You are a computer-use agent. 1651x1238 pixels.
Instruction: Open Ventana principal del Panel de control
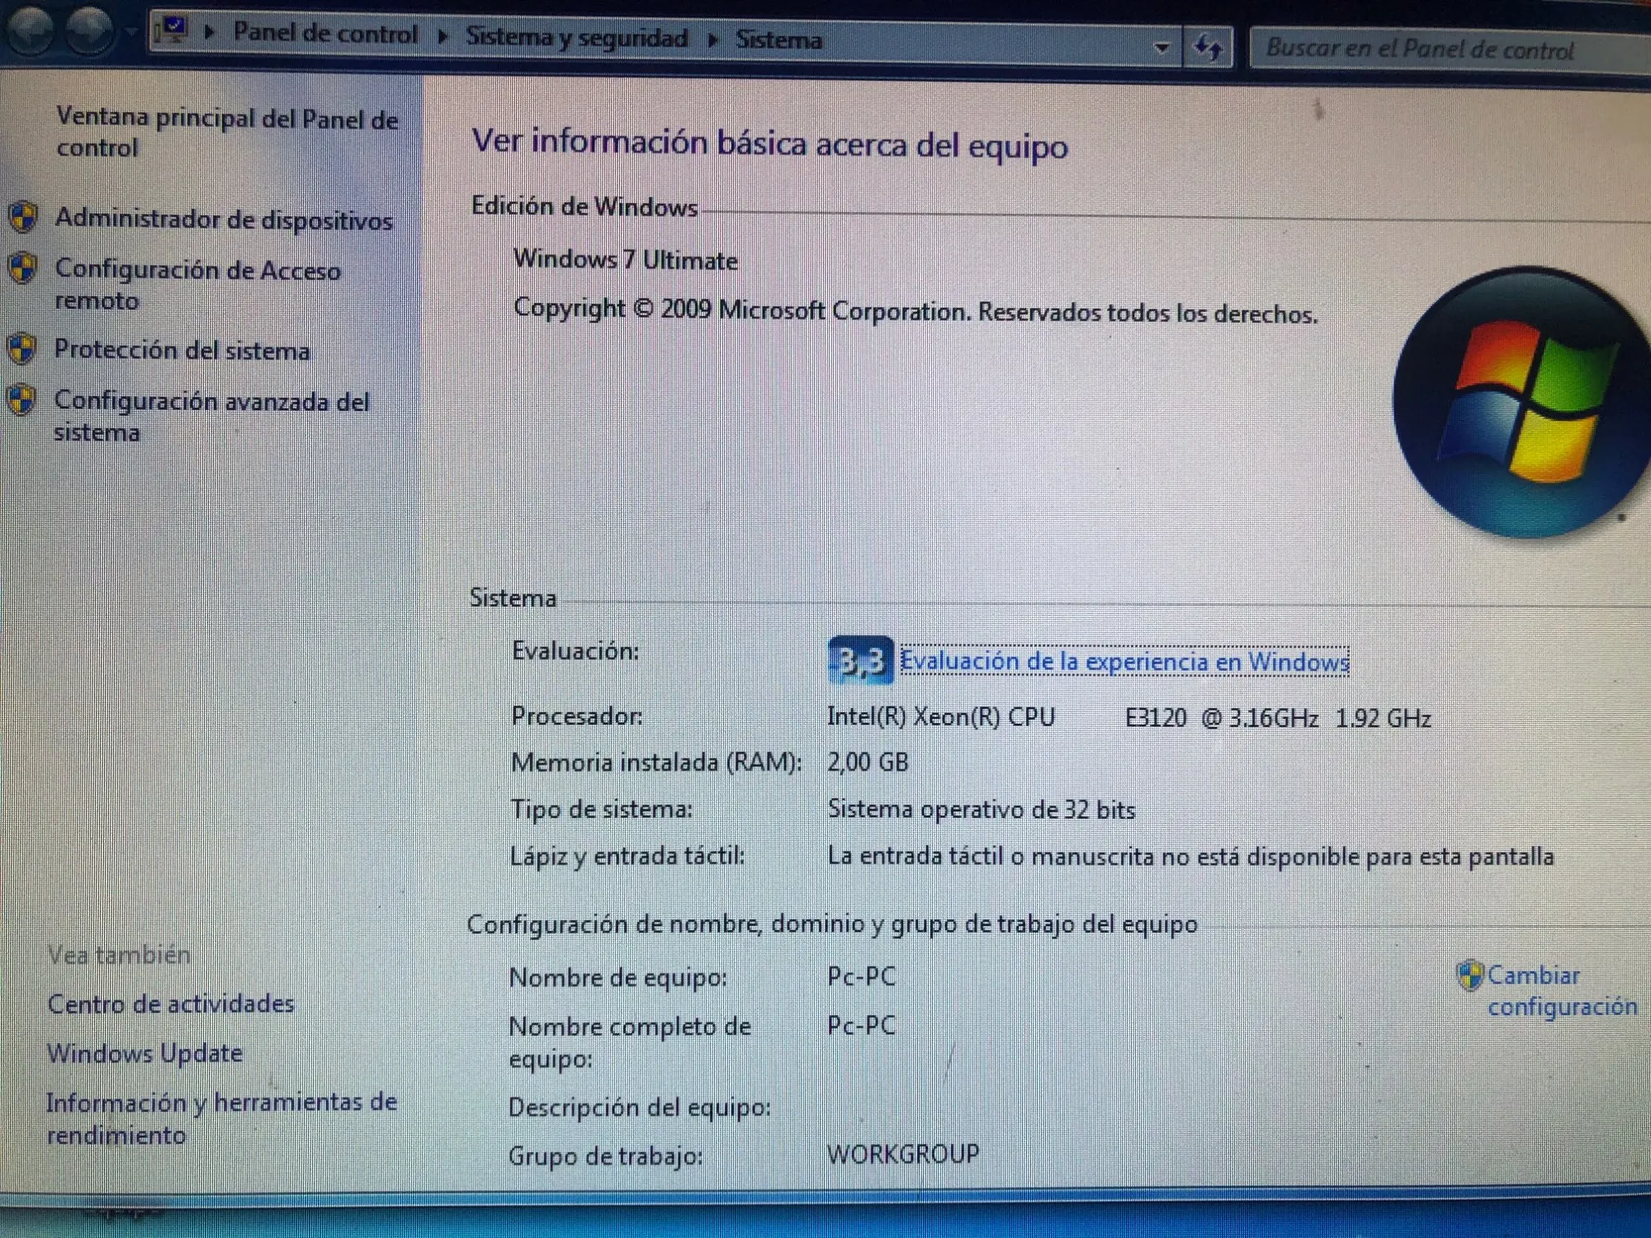tap(226, 133)
